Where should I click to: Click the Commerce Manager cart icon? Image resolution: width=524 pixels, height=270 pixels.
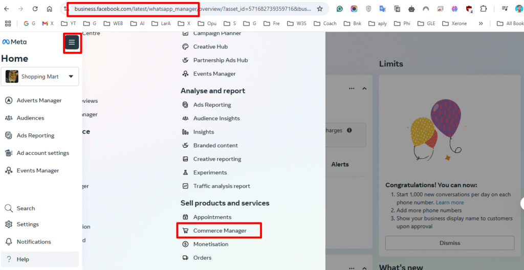pyautogui.click(x=185, y=231)
